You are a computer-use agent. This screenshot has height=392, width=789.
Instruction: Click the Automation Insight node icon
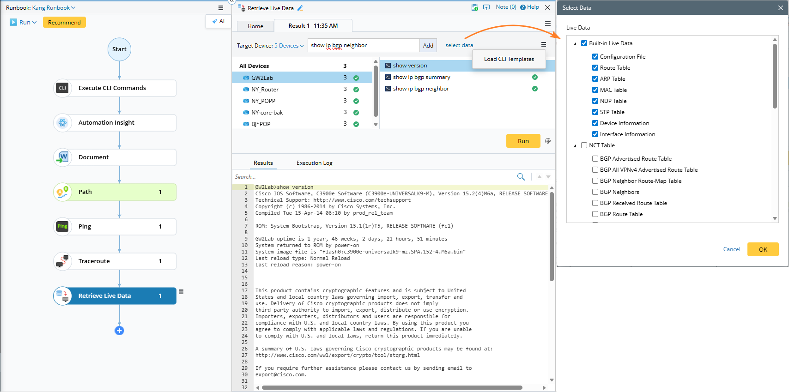coord(62,123)
